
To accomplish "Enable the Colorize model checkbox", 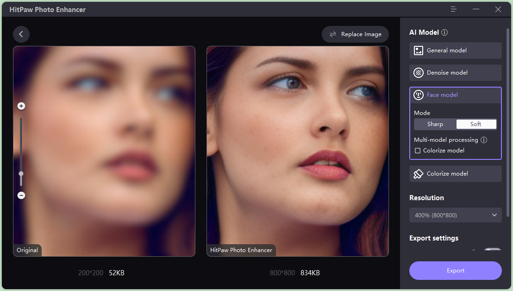I will (418, 151).
